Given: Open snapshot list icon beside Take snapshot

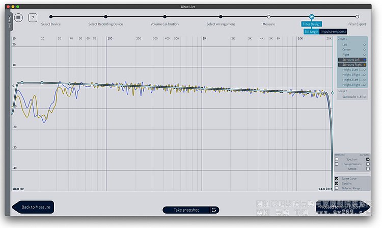Looking at the screenshot, I should pyautogui.click(x=214, y=210).
